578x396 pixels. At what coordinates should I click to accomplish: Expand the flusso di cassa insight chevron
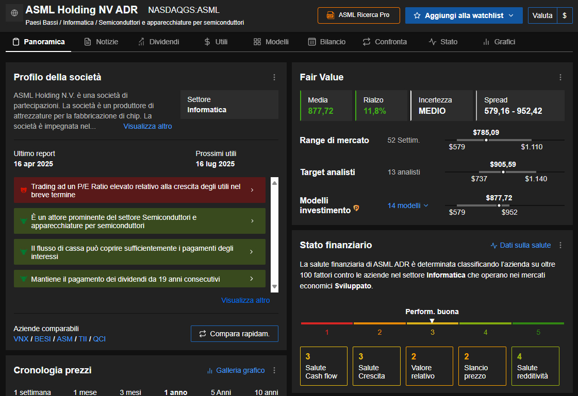[x=252, y=252]
